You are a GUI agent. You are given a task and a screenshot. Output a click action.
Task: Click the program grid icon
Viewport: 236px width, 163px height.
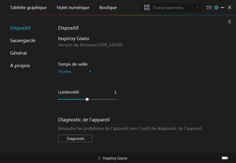tap(147, 8)
